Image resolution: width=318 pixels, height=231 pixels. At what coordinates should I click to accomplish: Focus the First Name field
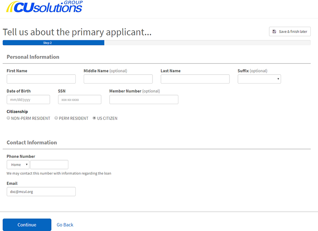click(41, 79)
